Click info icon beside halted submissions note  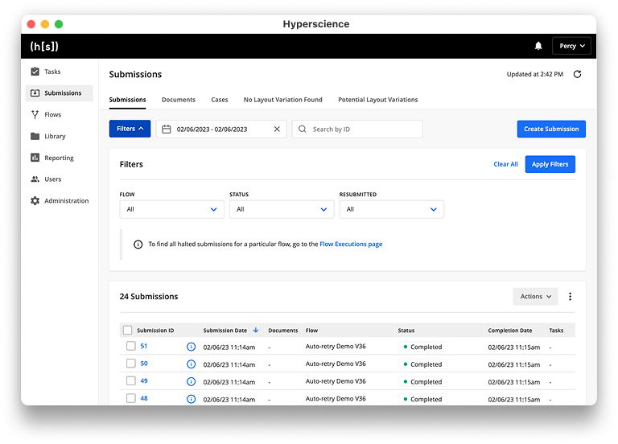click(x=138, y=245)
